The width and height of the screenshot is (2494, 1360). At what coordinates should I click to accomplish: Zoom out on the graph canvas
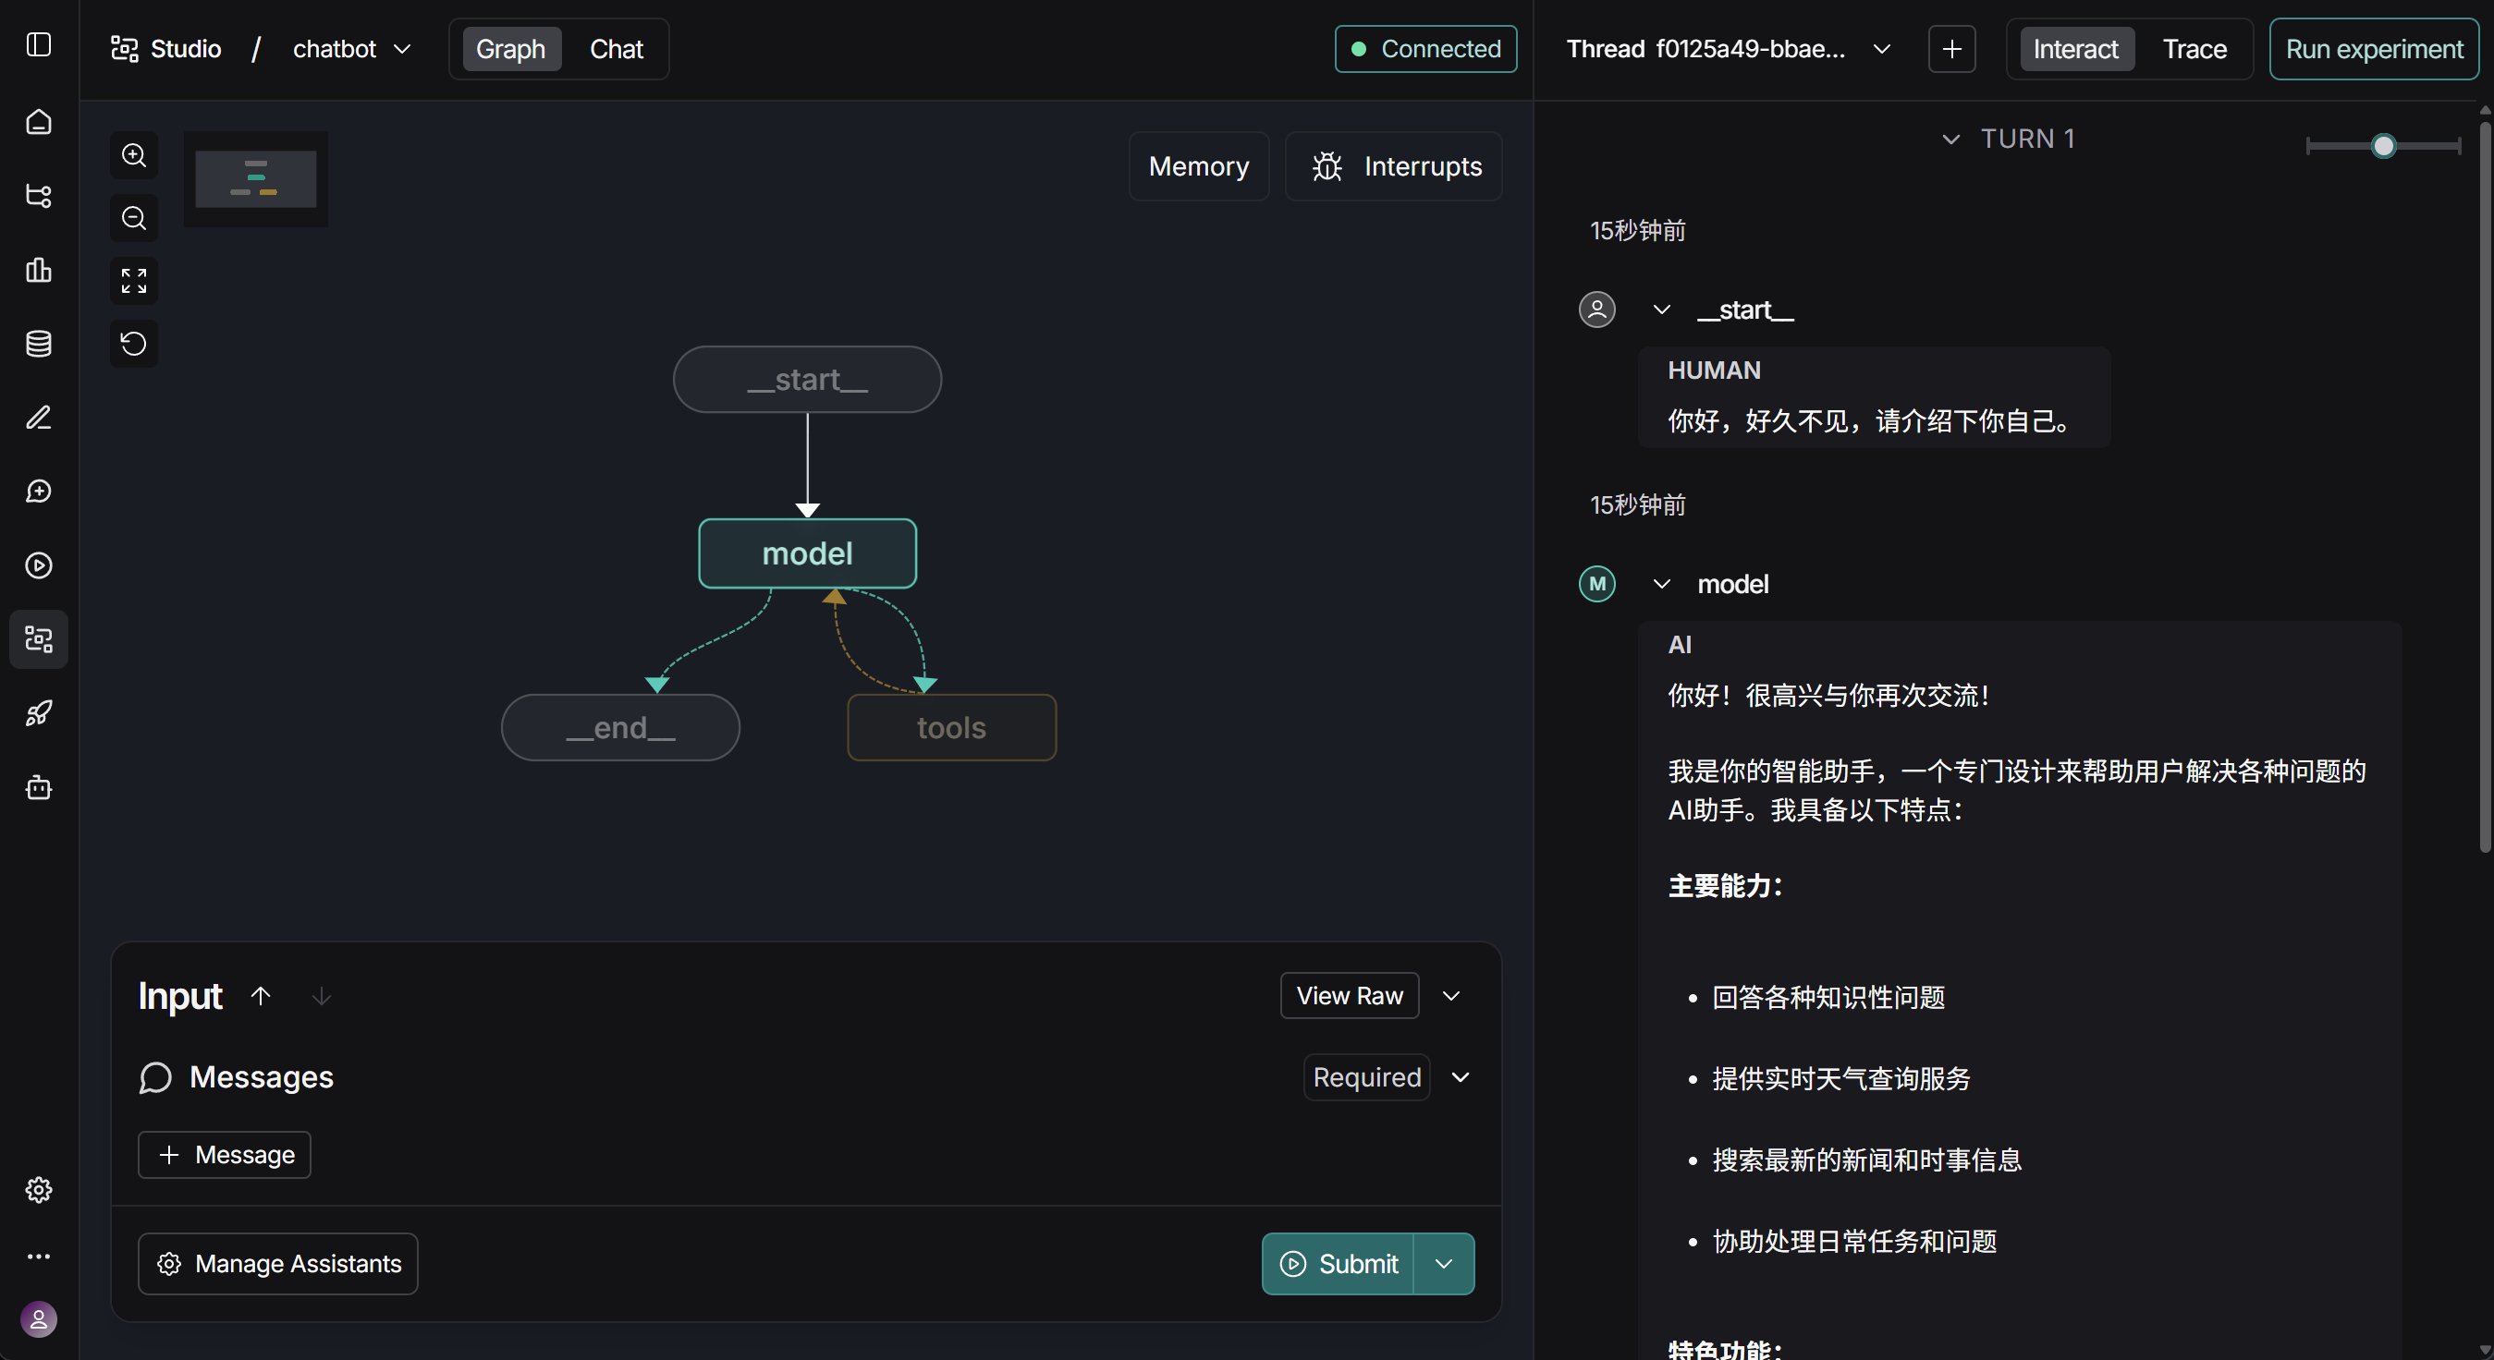point(134,218)
